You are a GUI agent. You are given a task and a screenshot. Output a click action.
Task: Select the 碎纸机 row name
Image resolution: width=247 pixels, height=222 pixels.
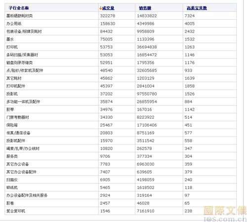(x=12, y=187)
